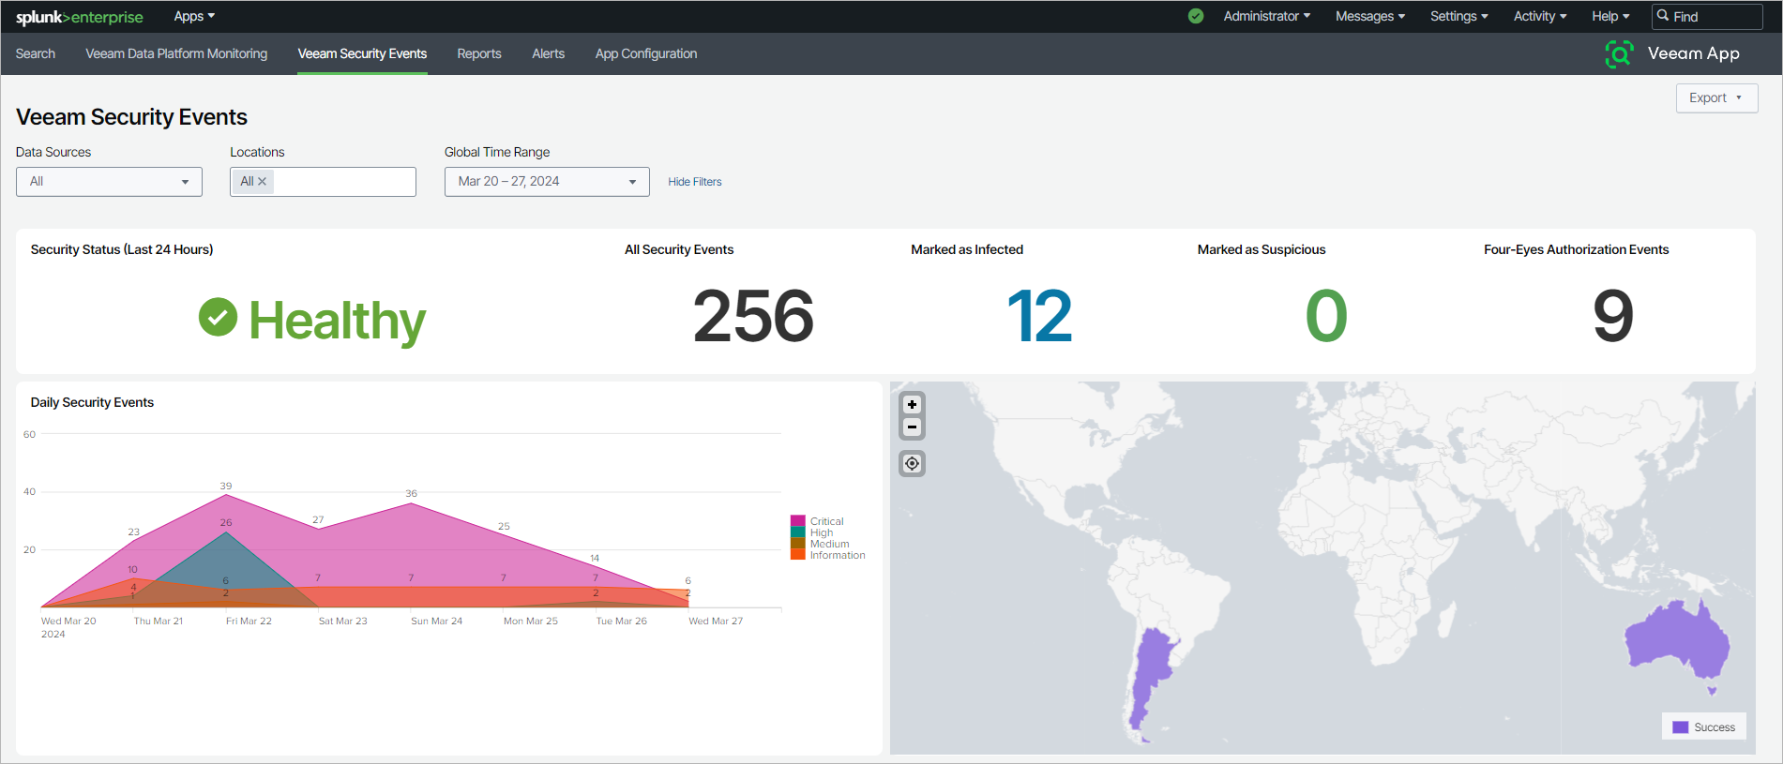Switch to Veeam Data Platform Monitoring tab
Screen dimensions: 1783x764
coord(176,54)
